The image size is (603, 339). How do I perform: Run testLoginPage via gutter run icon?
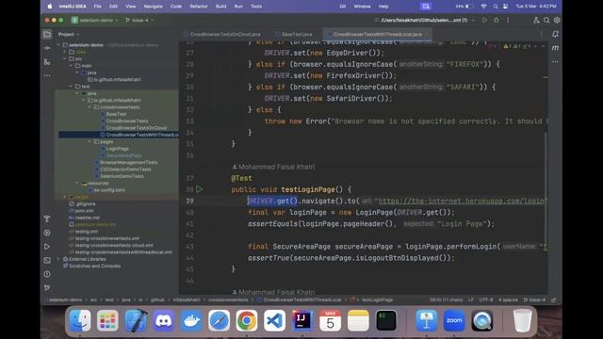[199, 189]
